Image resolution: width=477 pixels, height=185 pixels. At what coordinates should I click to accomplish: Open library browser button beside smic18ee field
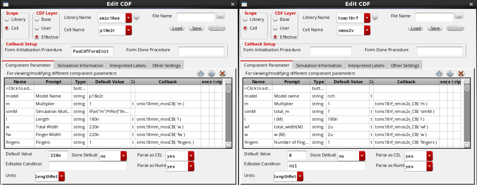pos(136,17)
